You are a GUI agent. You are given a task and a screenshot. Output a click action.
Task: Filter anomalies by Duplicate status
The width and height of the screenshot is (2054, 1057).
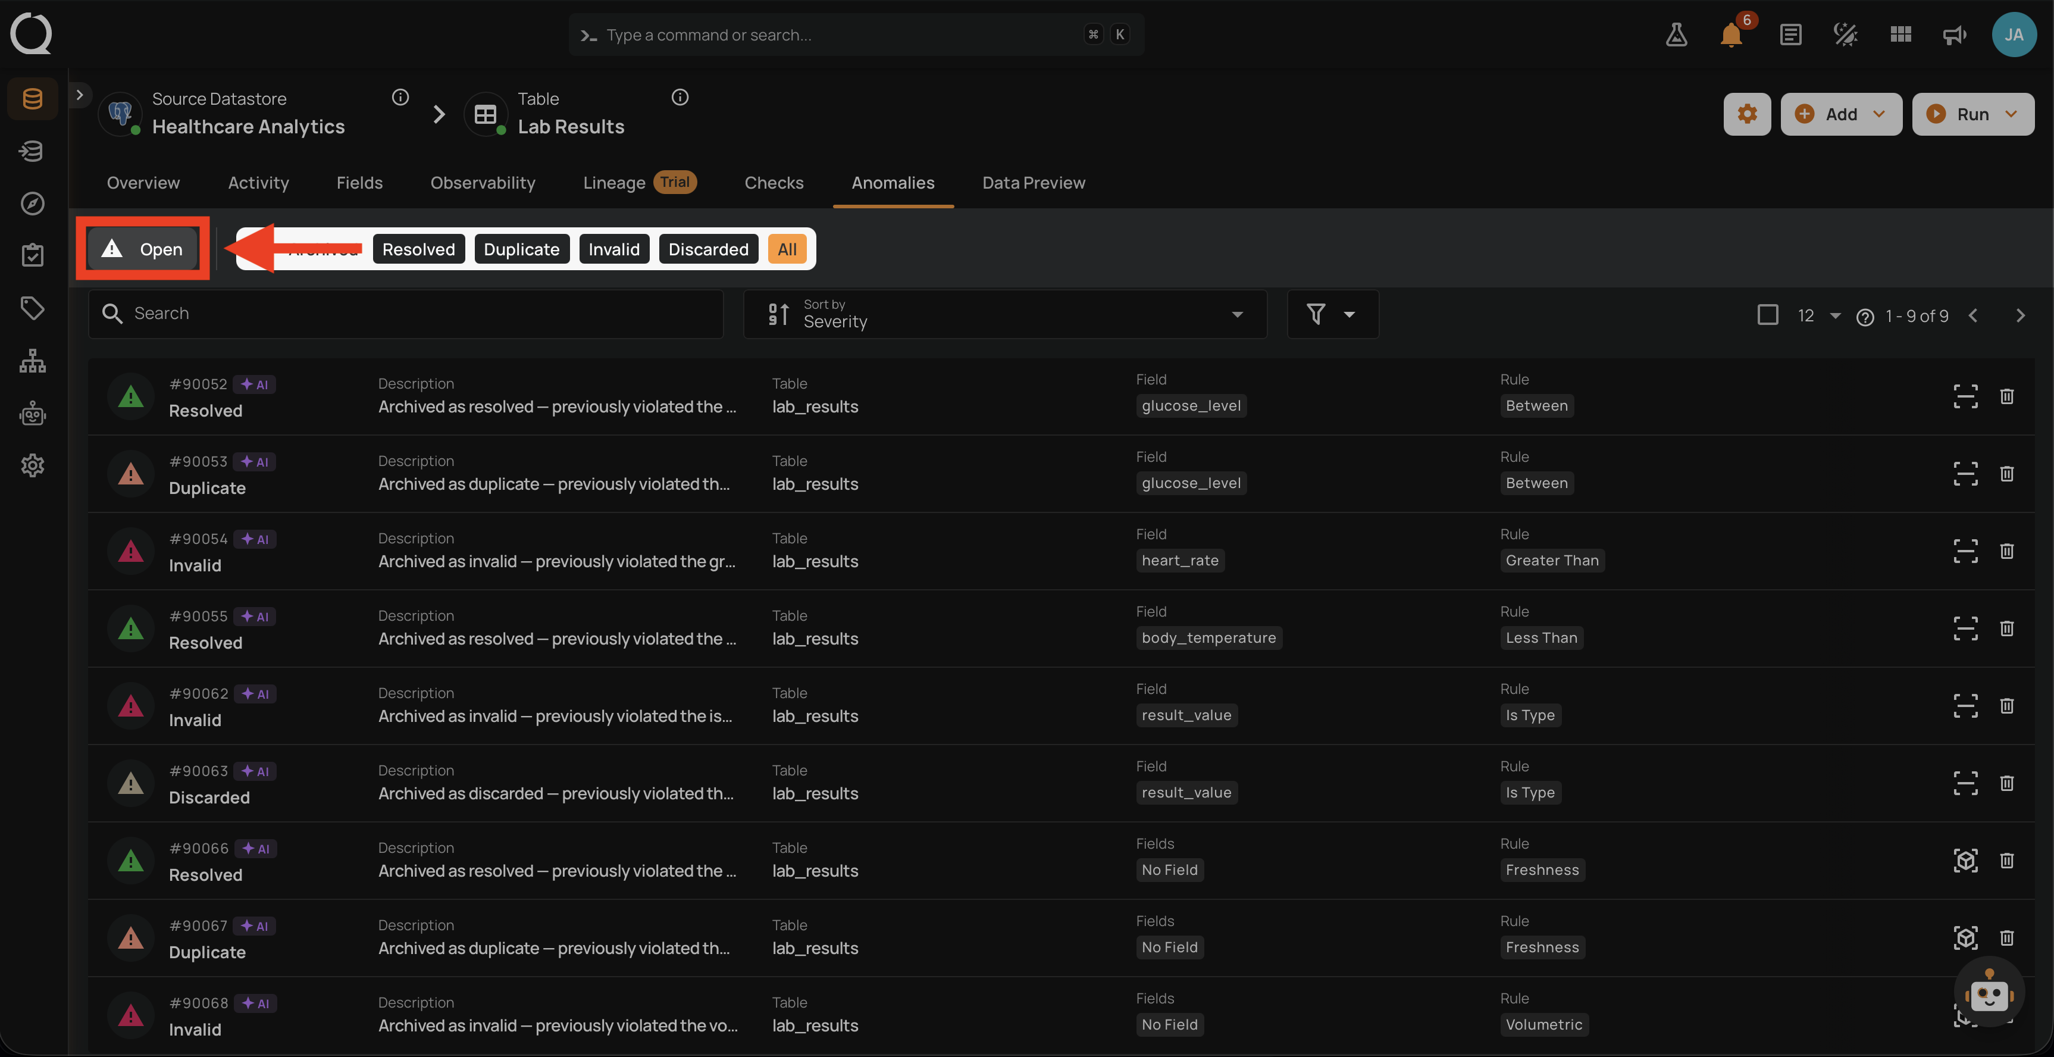coord(521,250)
